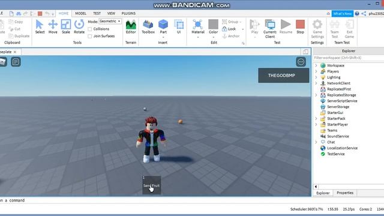Viewport: 384px width, 216px height.
Task: Open the TEST ribbon tab
Action: (x=97, y=13)
